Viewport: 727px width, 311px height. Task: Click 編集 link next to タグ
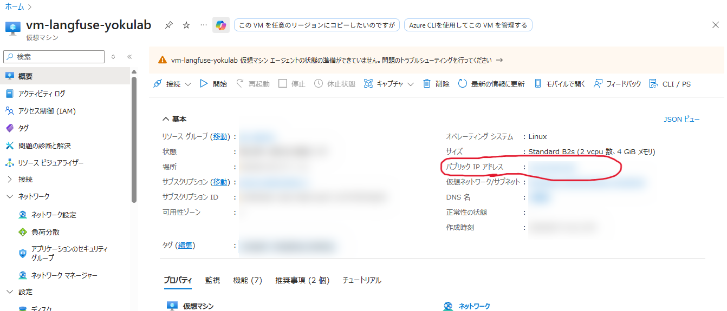click(185, 245)
